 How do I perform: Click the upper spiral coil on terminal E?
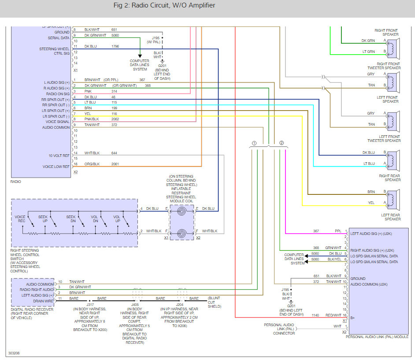(x=182, y=212)
